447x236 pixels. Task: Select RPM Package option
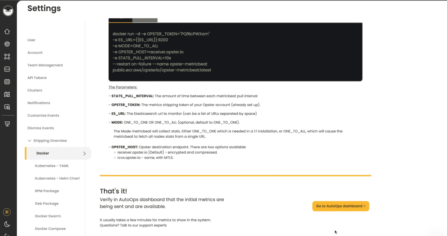tap(47, 191)
